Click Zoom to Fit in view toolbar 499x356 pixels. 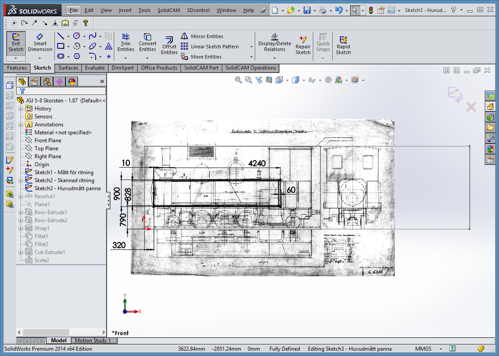pos(238,80)
